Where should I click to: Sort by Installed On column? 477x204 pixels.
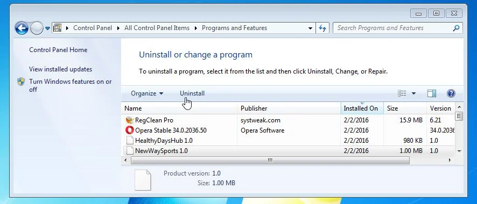(362, 108)
